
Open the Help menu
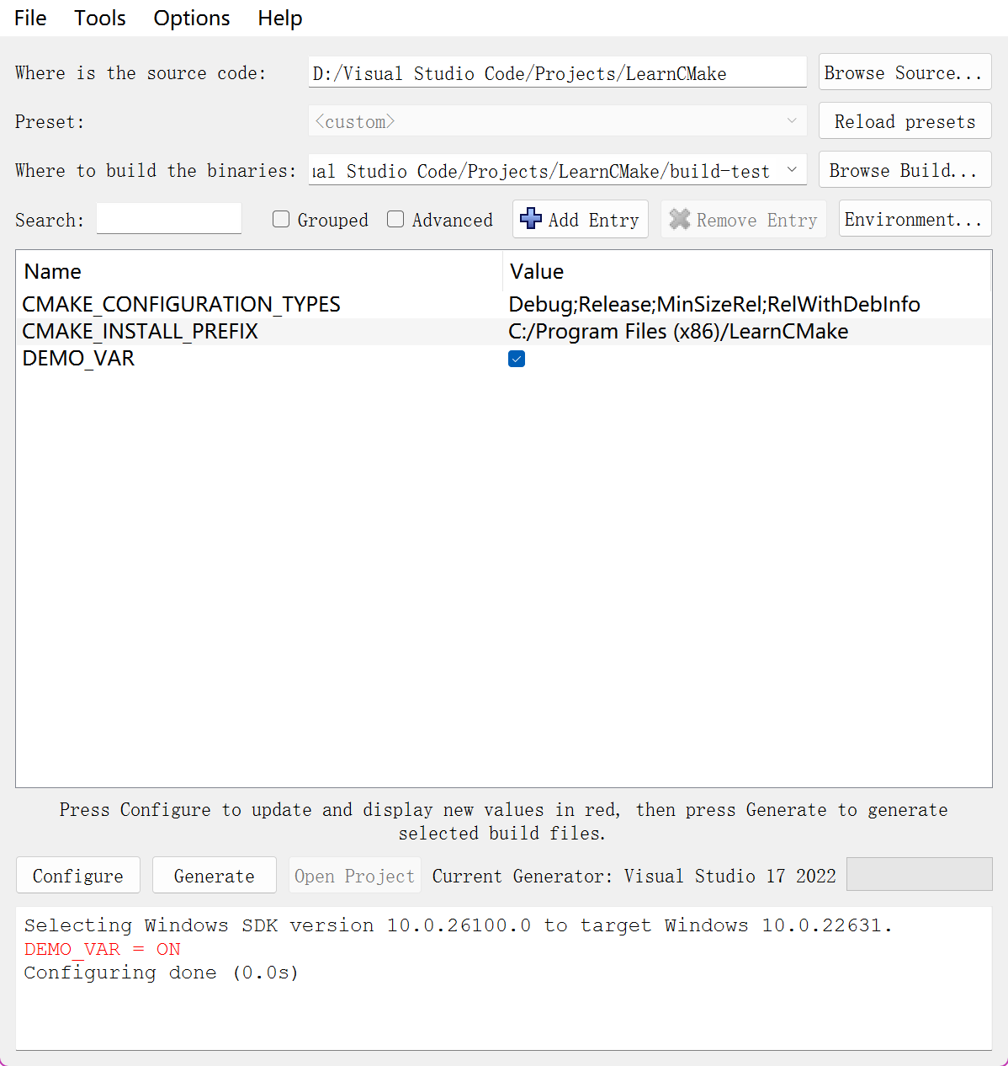[279, 18]
